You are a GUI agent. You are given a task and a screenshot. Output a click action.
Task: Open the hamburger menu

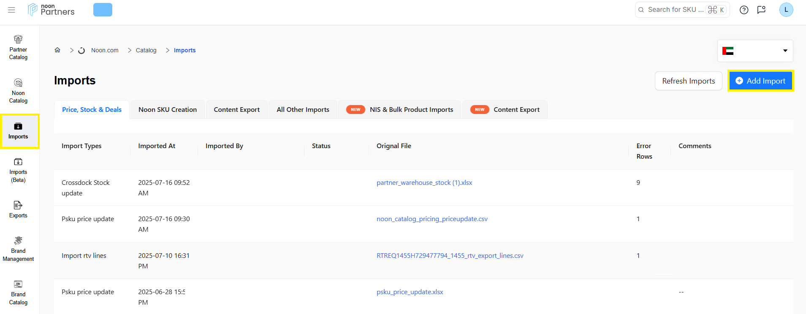click(11, 10)
